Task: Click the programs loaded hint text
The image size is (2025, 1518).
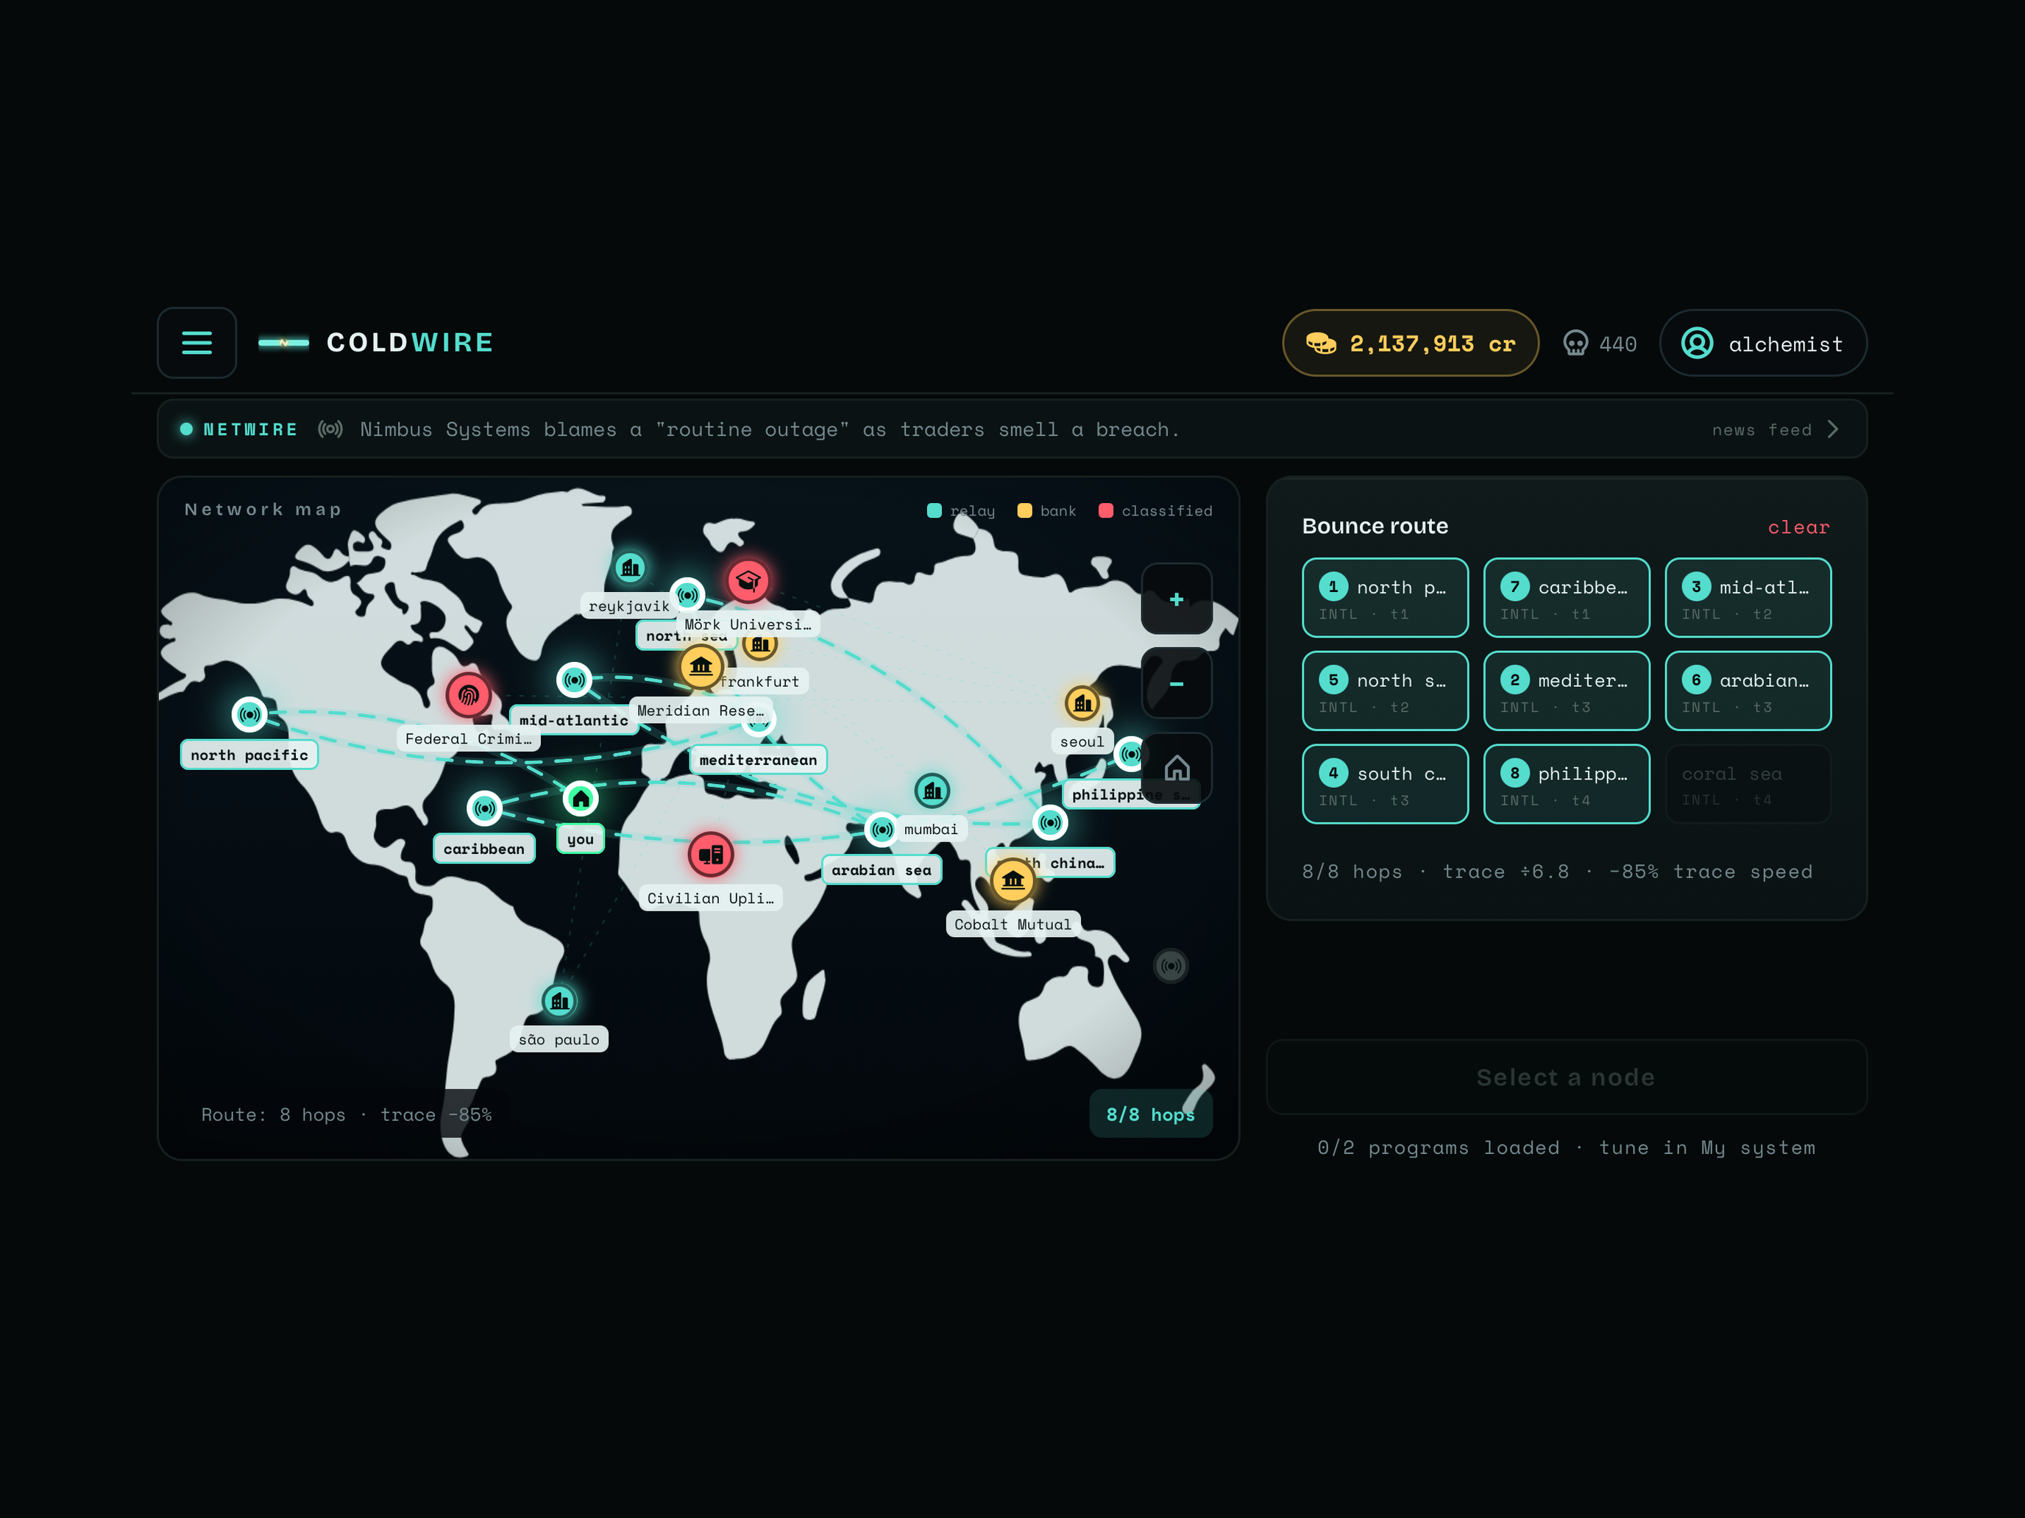Action: pyautogui.click(x=1567, y=1147)
